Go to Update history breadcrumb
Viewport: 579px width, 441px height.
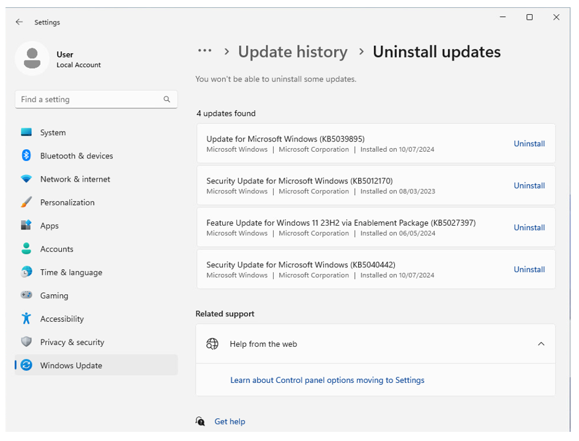(x=293, y=53)
